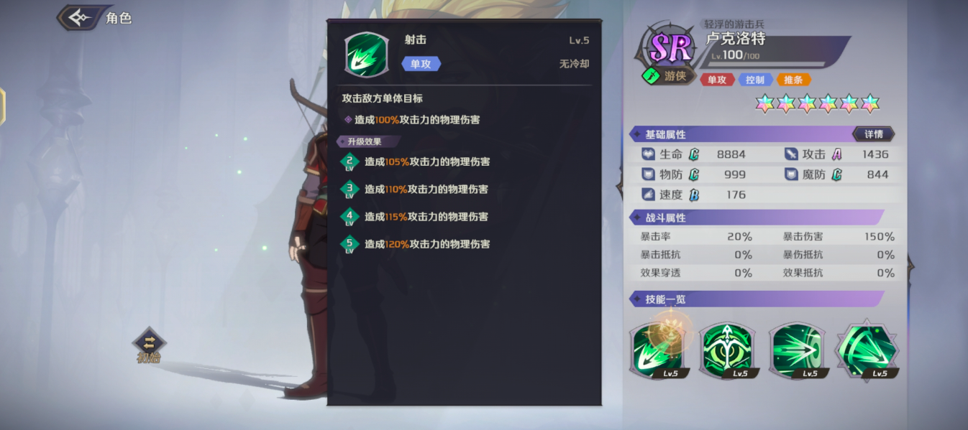The image size is (968, 430).
Task: Click the row of rainbow stars
Action: (x=817, y=103)
